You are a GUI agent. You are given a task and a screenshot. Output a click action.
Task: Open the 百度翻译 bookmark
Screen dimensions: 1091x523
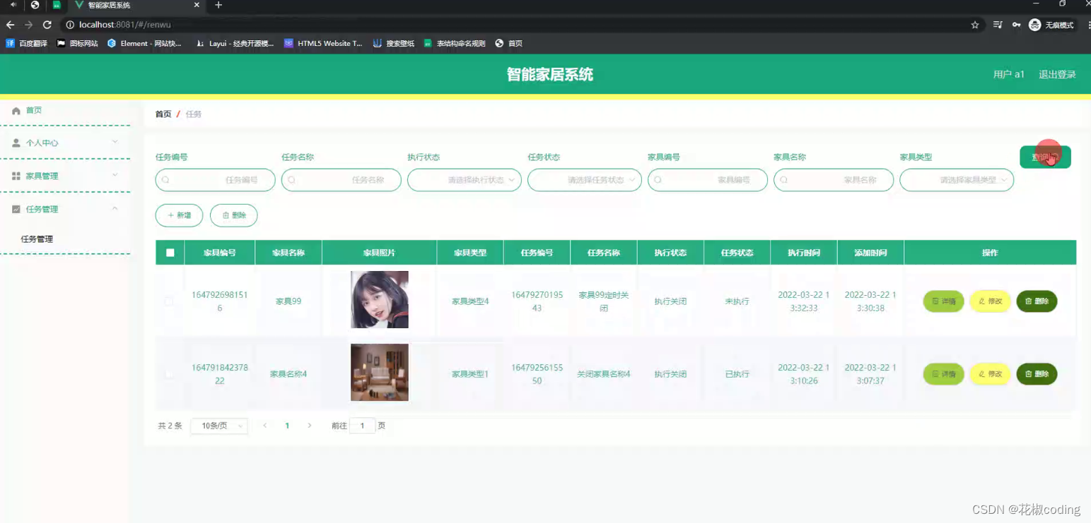coord(26,43)
